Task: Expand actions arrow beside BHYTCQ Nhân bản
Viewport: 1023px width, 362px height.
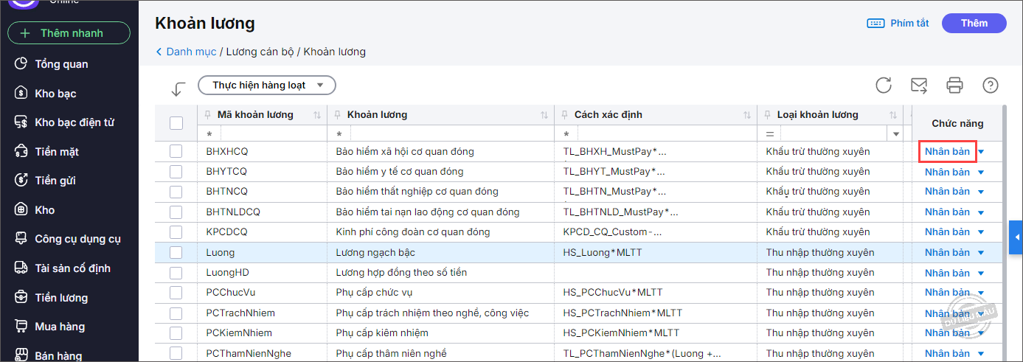Action: 981,172
